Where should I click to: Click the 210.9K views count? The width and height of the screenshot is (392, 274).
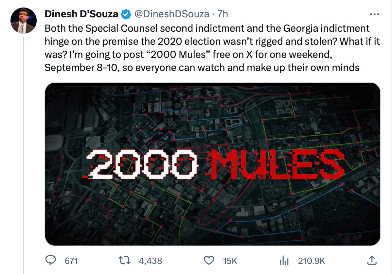[x=312, y=261]
